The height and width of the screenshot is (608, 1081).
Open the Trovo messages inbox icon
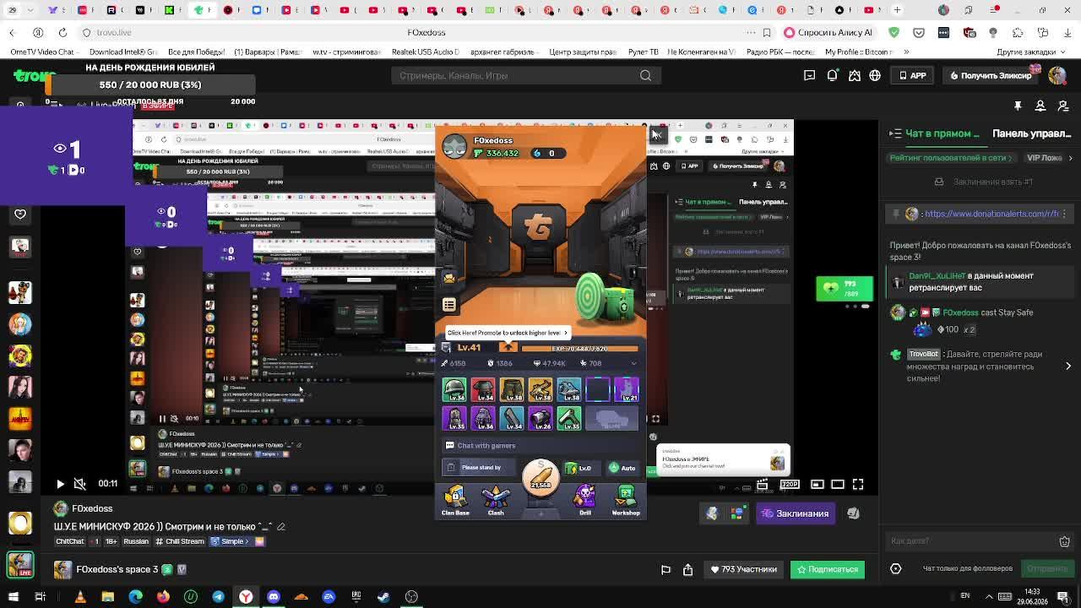pyautogui.click(x=809, y=75)
